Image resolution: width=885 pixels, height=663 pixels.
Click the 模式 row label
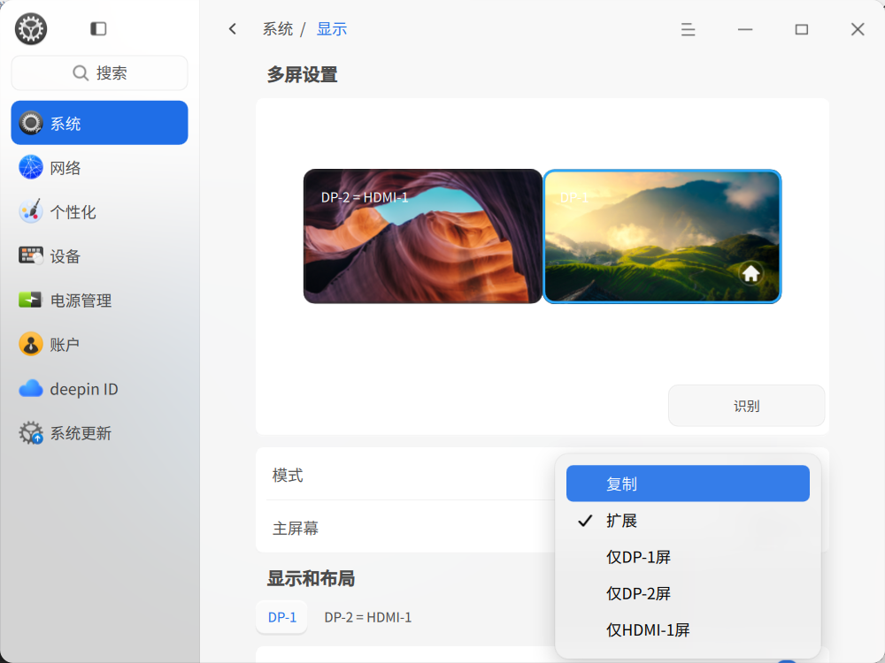288,476
